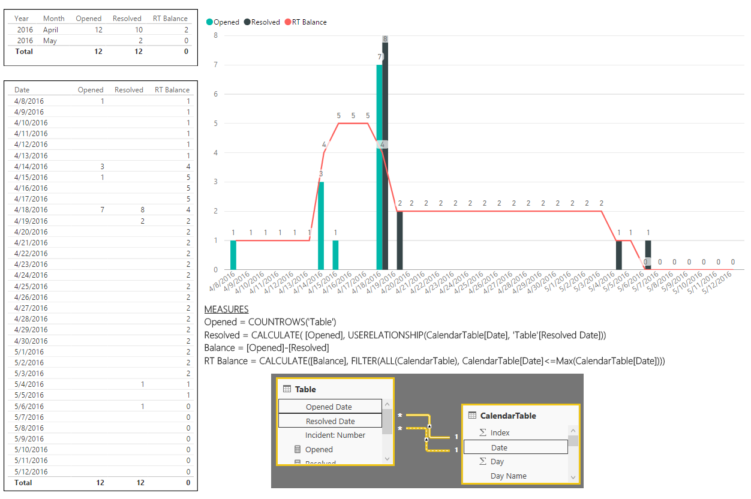The width and height of the screenshot is (751, 499).
Task: Click the 4/8/2016 row in the daily table
Action: point(101,101)
